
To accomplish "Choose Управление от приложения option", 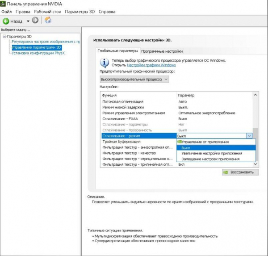I will 216,142.
